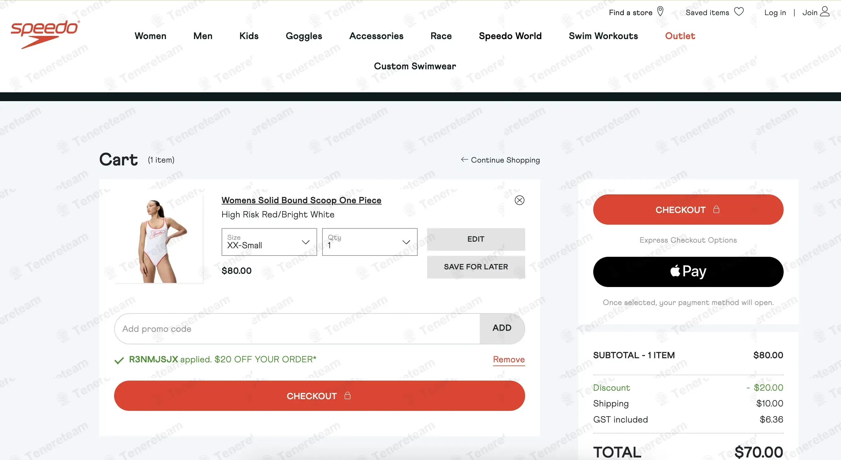Click the Find a store pin icon
The image size is (841, 460).
(660, 12)
